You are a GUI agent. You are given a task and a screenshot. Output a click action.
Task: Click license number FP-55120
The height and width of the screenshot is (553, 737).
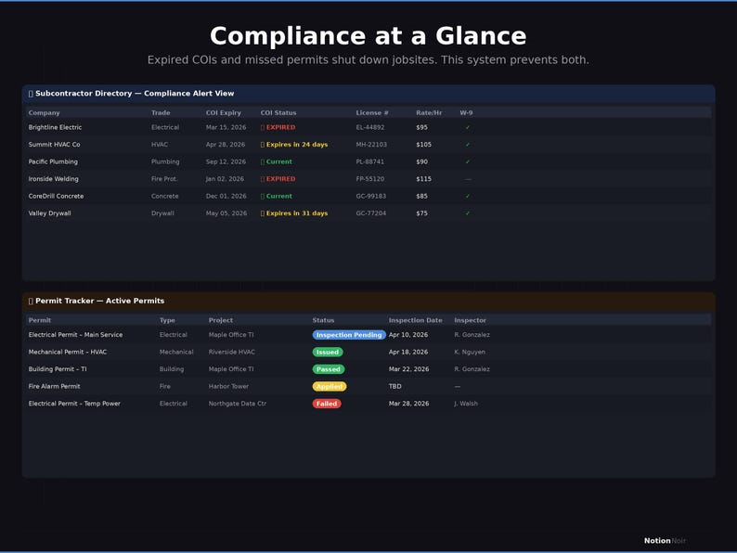[370, 179]
